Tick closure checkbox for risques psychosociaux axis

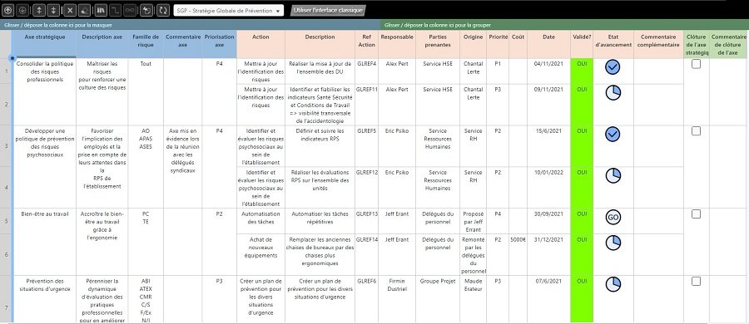pos(696,130)
